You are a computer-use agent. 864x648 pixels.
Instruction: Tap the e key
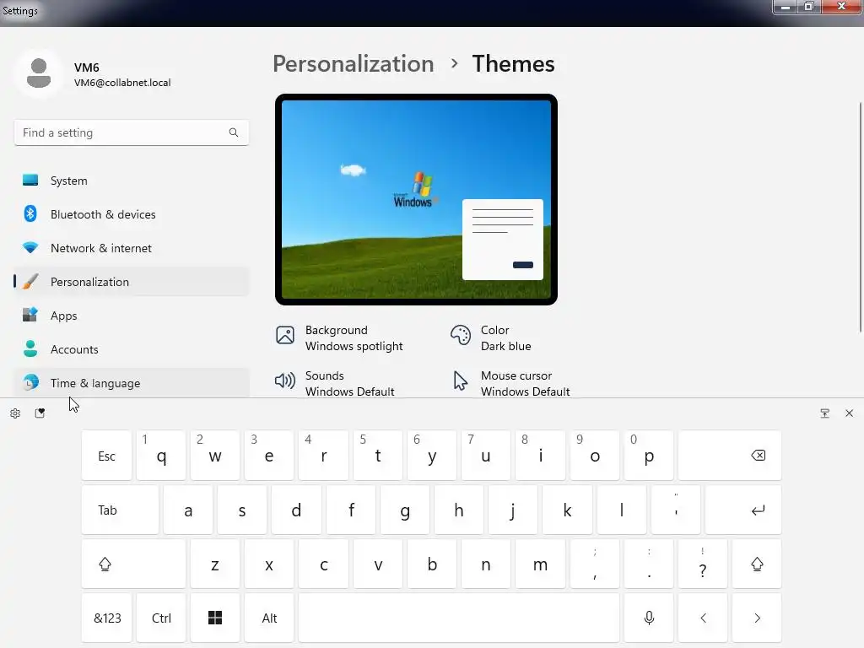(269, 456)
